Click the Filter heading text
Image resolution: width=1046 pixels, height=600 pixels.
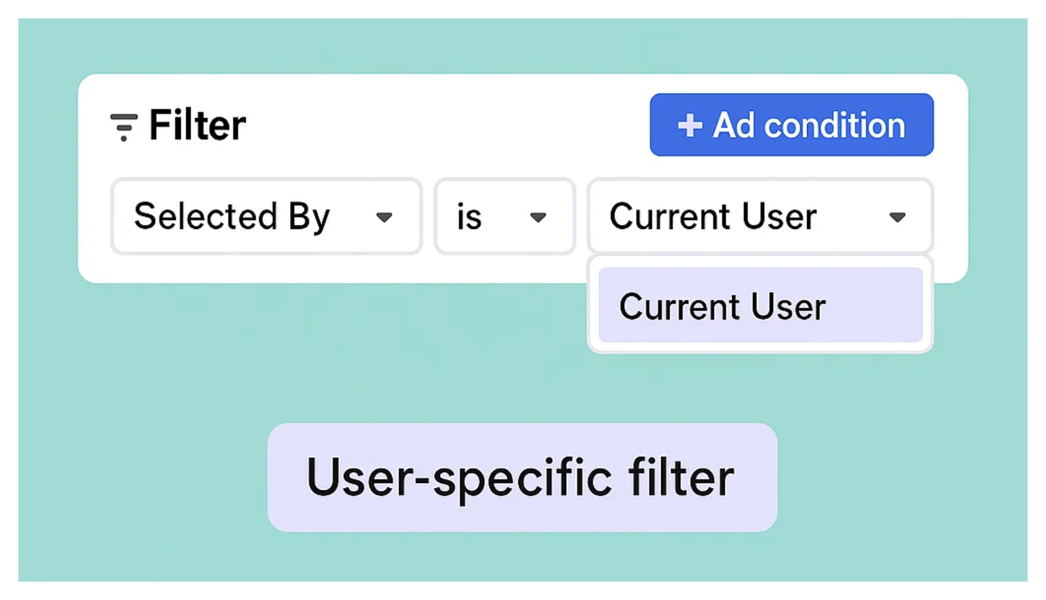pos(197,126)
